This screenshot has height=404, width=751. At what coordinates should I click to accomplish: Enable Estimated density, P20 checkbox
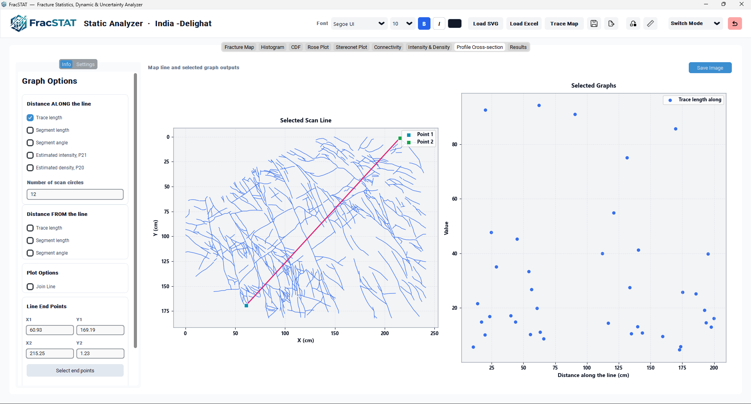[x=30, y=168]
